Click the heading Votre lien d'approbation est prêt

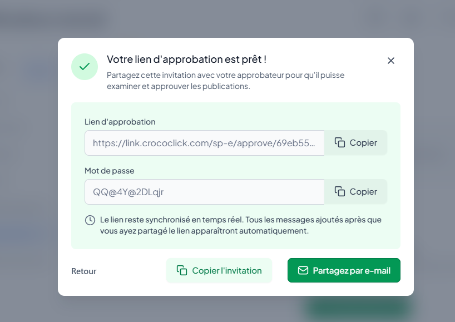[x=186, y=60]
